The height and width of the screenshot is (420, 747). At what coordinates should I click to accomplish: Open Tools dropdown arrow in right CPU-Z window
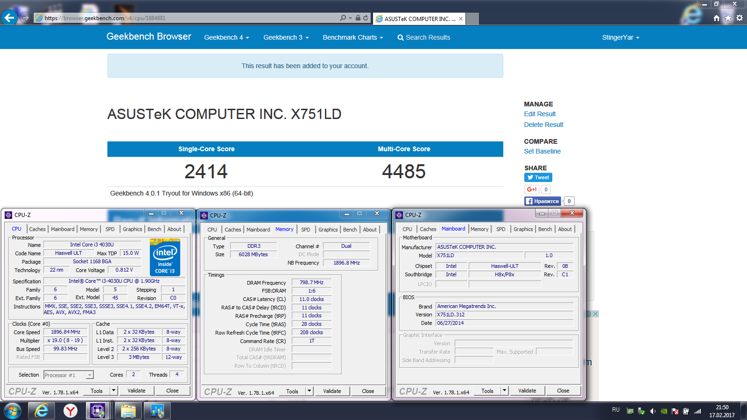click(504, 391)
